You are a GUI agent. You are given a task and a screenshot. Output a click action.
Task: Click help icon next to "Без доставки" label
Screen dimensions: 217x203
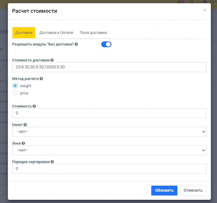point(76,44)
